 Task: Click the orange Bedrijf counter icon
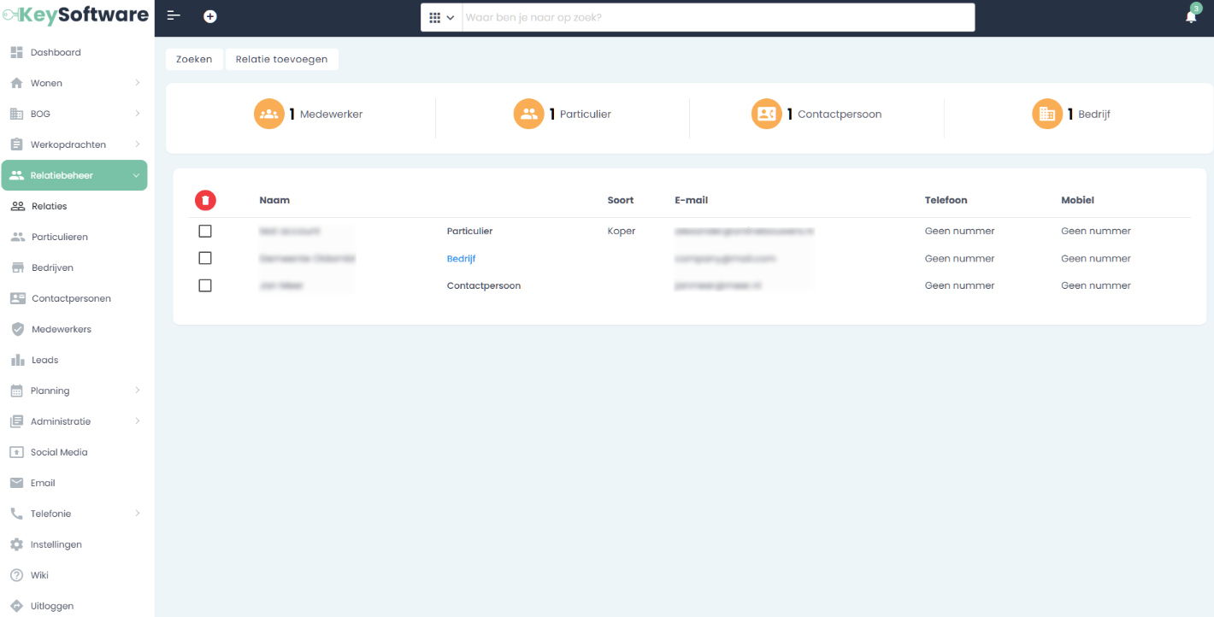click(x=1047, y=114)
